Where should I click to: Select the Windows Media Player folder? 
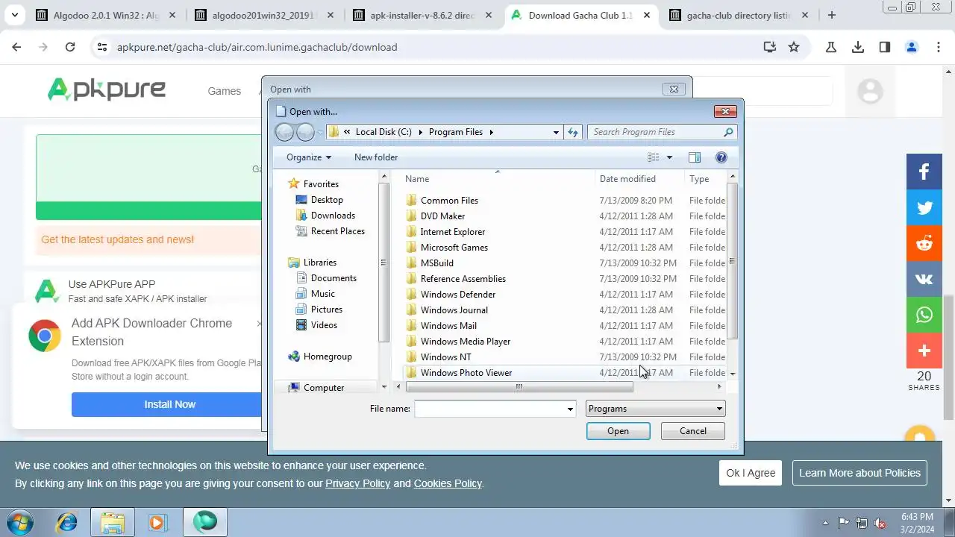465,342
